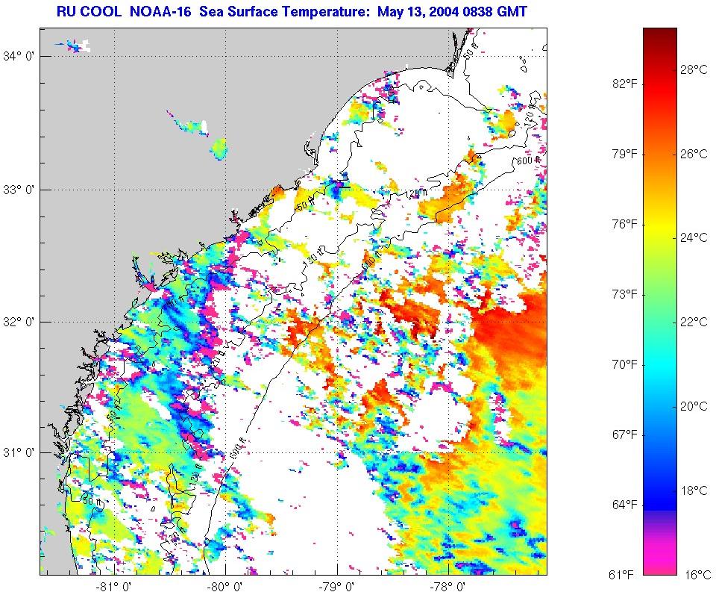Click the 82°F colorbar label
The width and height of the screenshot is (716, 592).
pos(625,84)
